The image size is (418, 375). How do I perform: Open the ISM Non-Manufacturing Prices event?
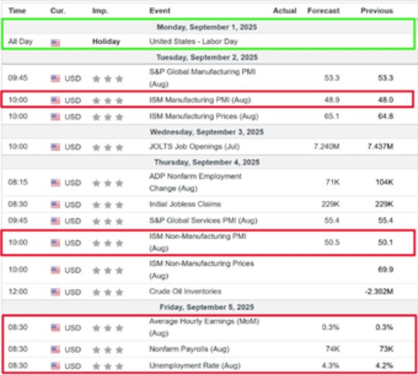point(201,269)
